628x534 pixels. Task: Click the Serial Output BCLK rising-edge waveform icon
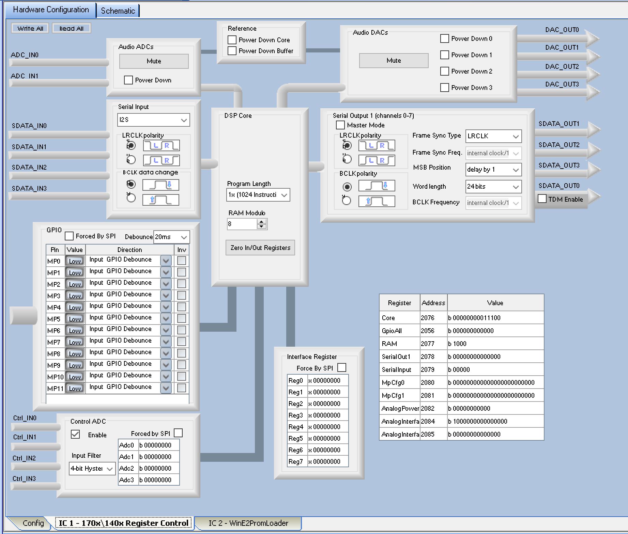pyautogui.click(x=377, y=201)
